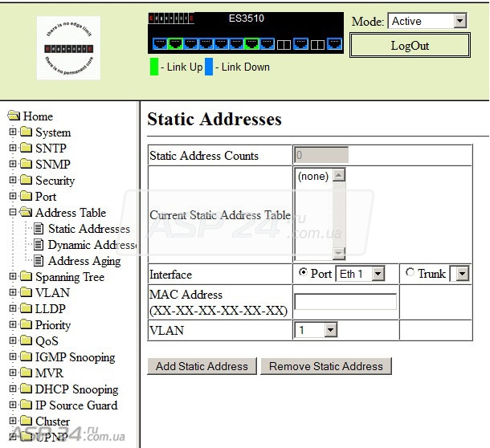Click the QoS folder icon
Screen dimensions: 490x448
click(x=26, y=340)
